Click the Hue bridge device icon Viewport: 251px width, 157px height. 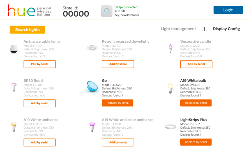[x=107, y=11]
